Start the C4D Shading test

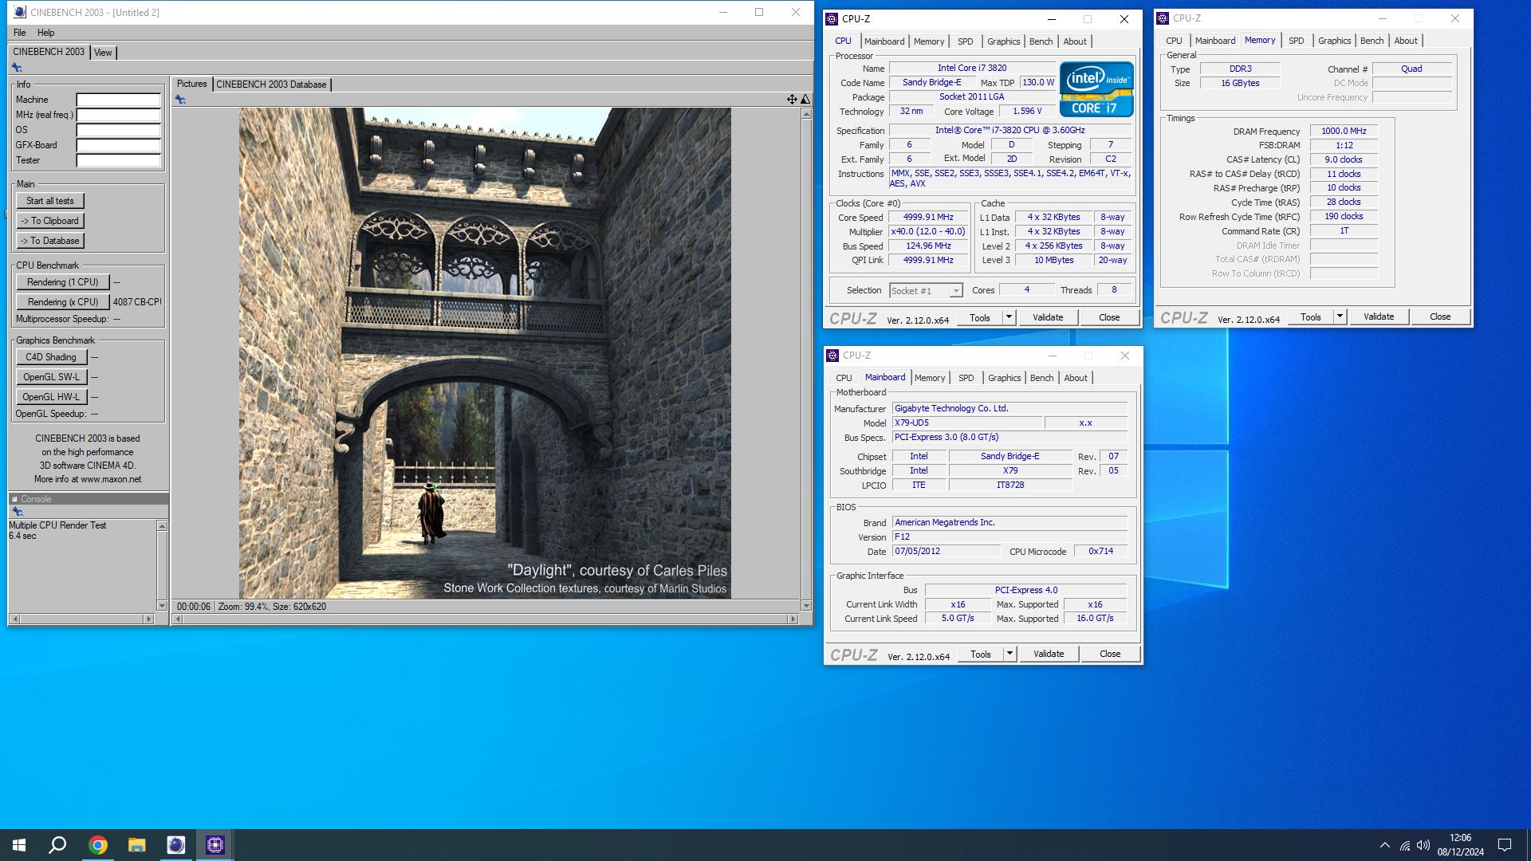[50, 357]
